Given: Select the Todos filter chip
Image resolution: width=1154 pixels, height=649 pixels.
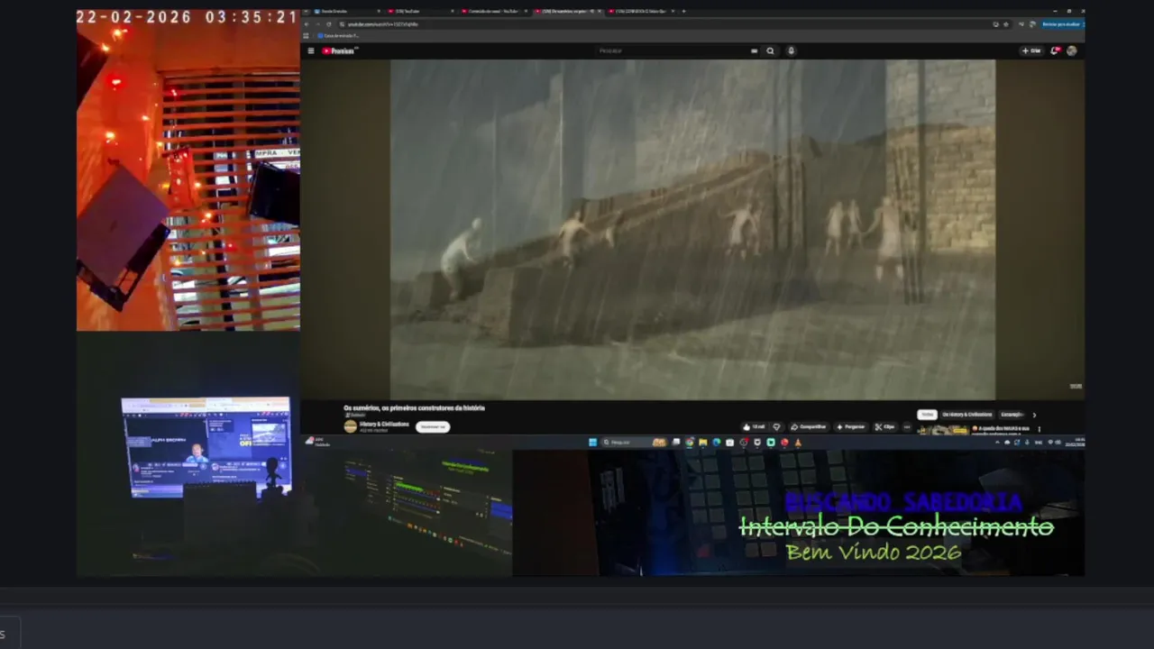Looking at the screenshot, I should pos(928,415).
